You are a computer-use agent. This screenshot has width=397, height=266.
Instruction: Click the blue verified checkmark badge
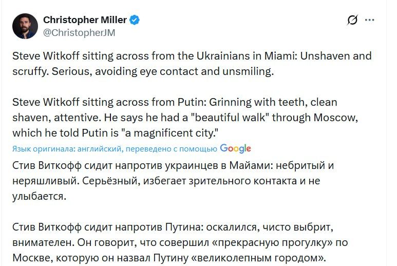[x=135, y=20]
